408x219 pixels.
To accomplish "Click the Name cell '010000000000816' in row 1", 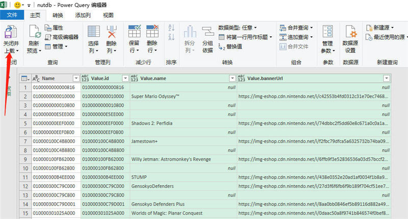I will [56, 87].
